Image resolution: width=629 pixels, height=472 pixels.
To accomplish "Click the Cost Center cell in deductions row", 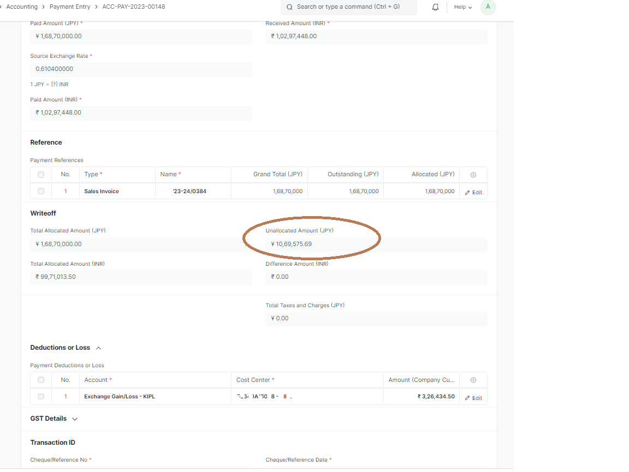I will [x=307, y=397].
